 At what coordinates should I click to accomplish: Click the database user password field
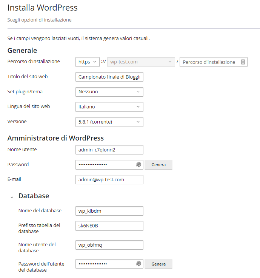pyautogui.click(x=109, y=264)
